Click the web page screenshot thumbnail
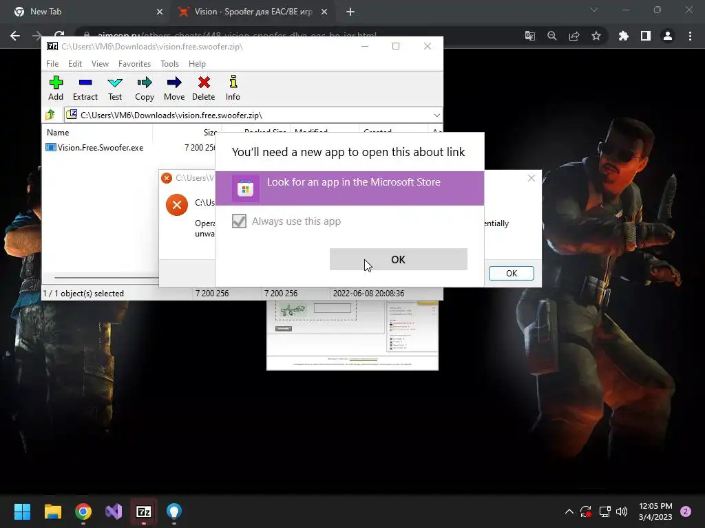 (x=352, y=335)
